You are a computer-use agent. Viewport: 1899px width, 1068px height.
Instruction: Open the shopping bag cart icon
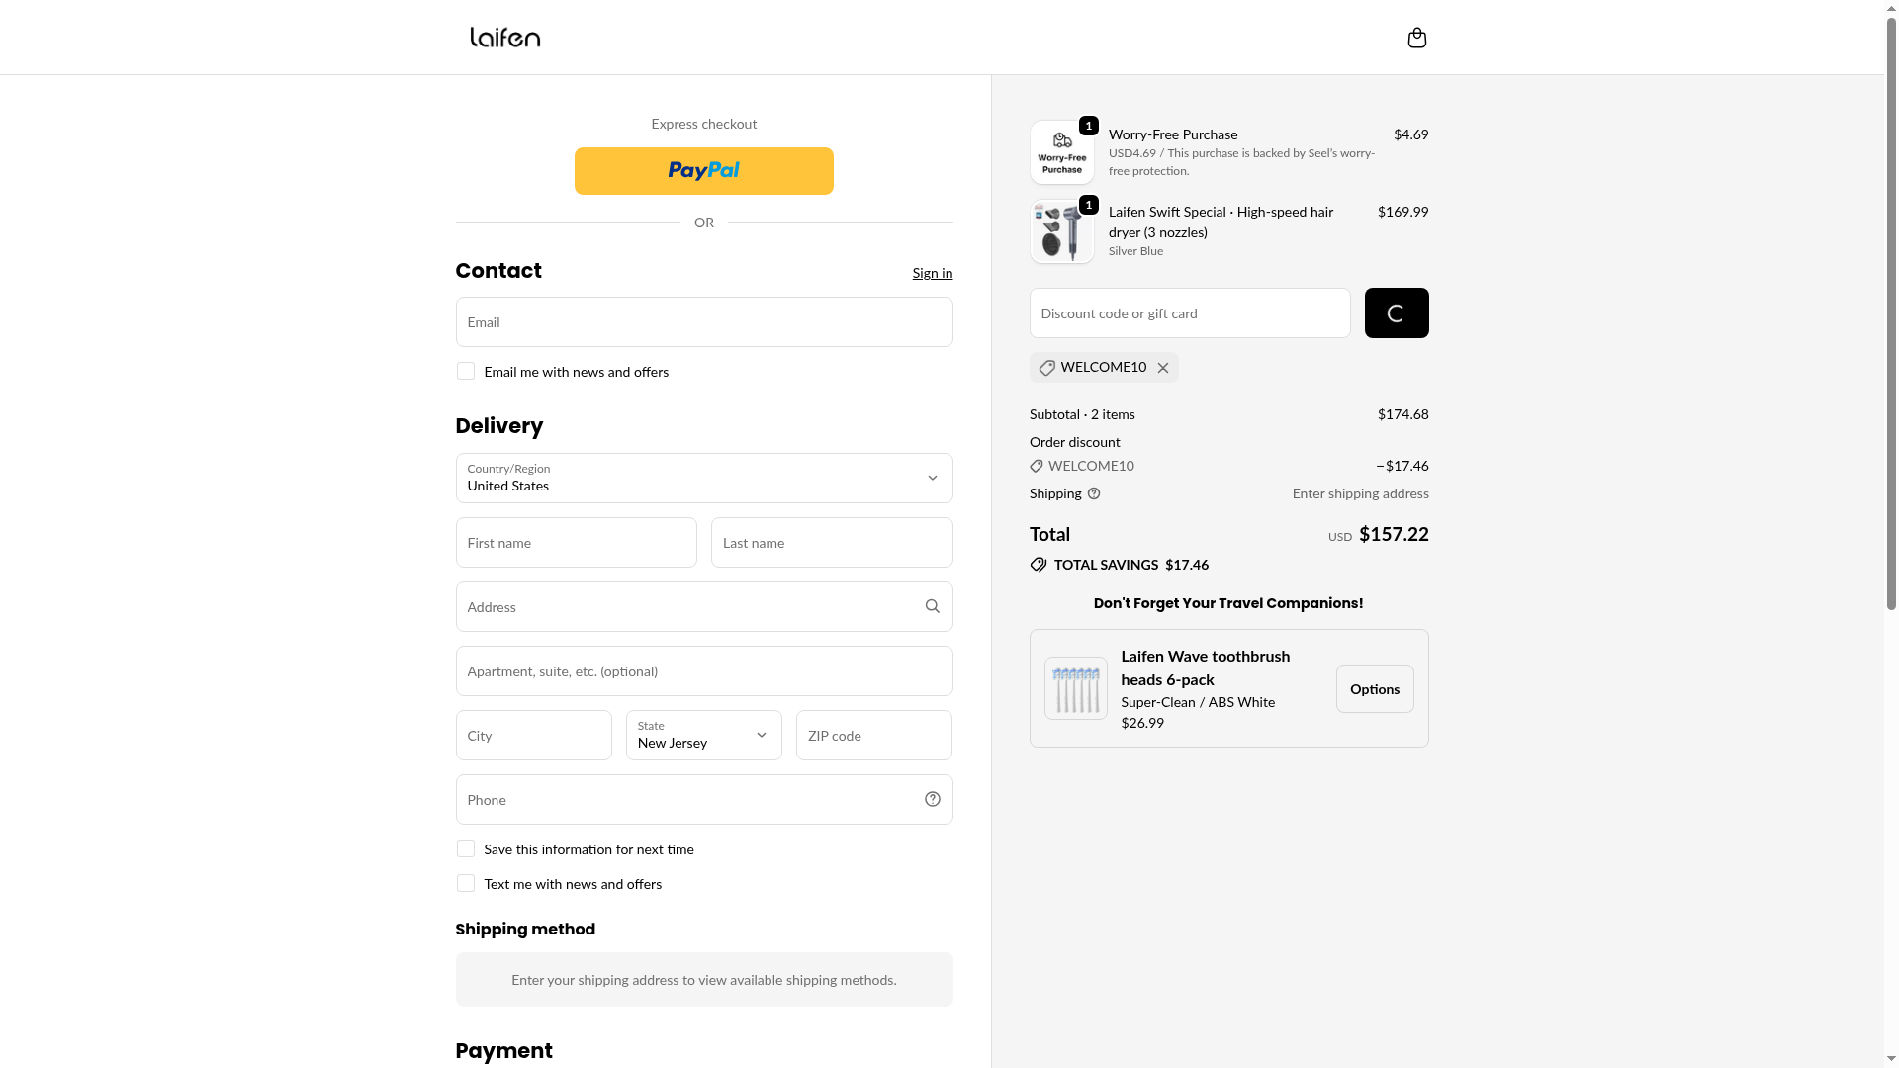pos(1416,38)
